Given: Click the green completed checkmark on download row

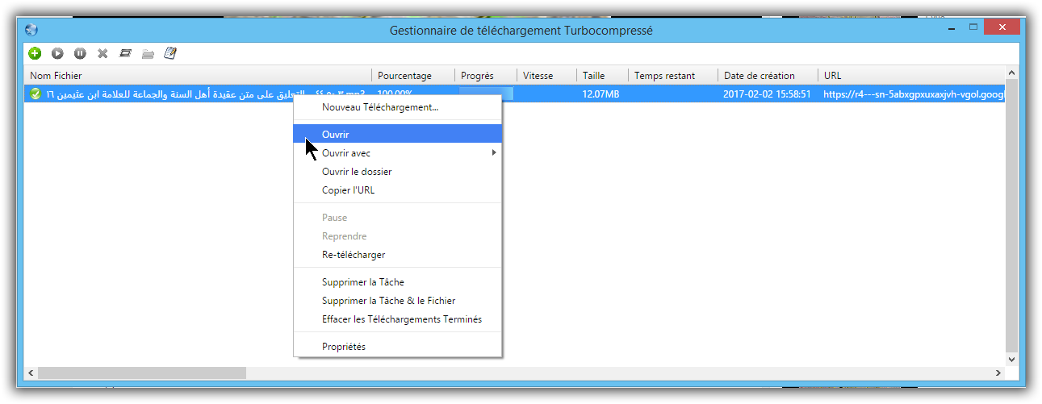Looking at the screenshot, I should pos(35,94).
